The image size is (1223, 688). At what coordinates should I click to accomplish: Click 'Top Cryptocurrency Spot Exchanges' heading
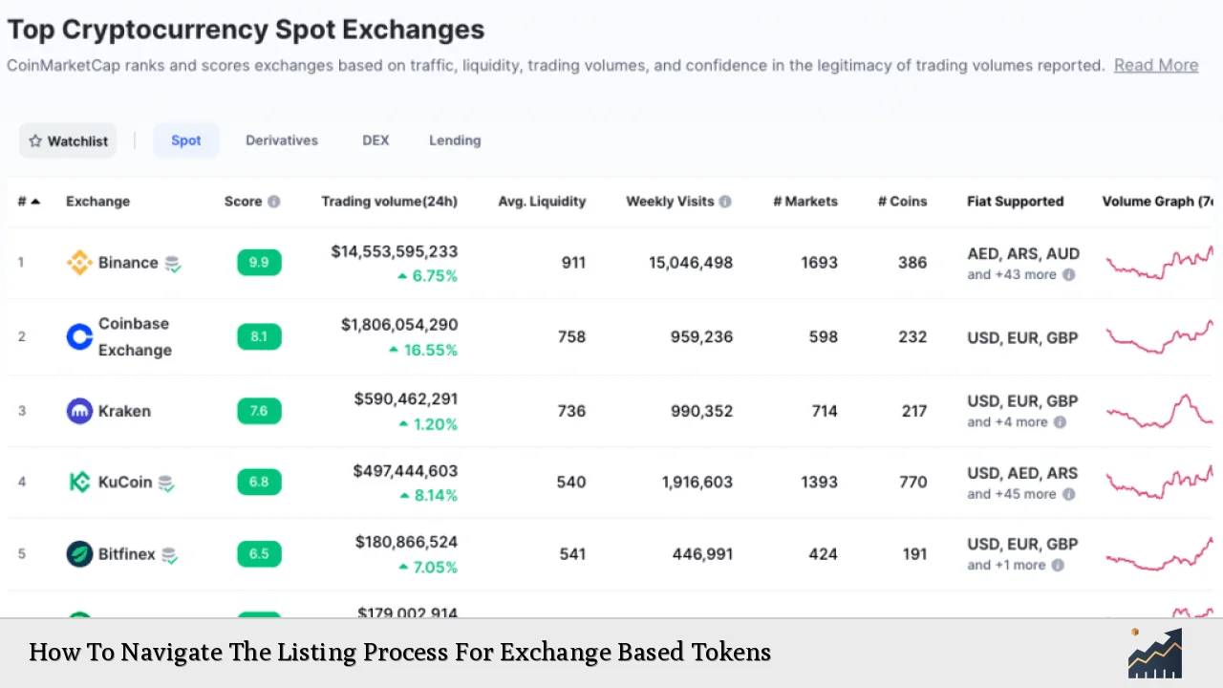click(x=246, y=30)
